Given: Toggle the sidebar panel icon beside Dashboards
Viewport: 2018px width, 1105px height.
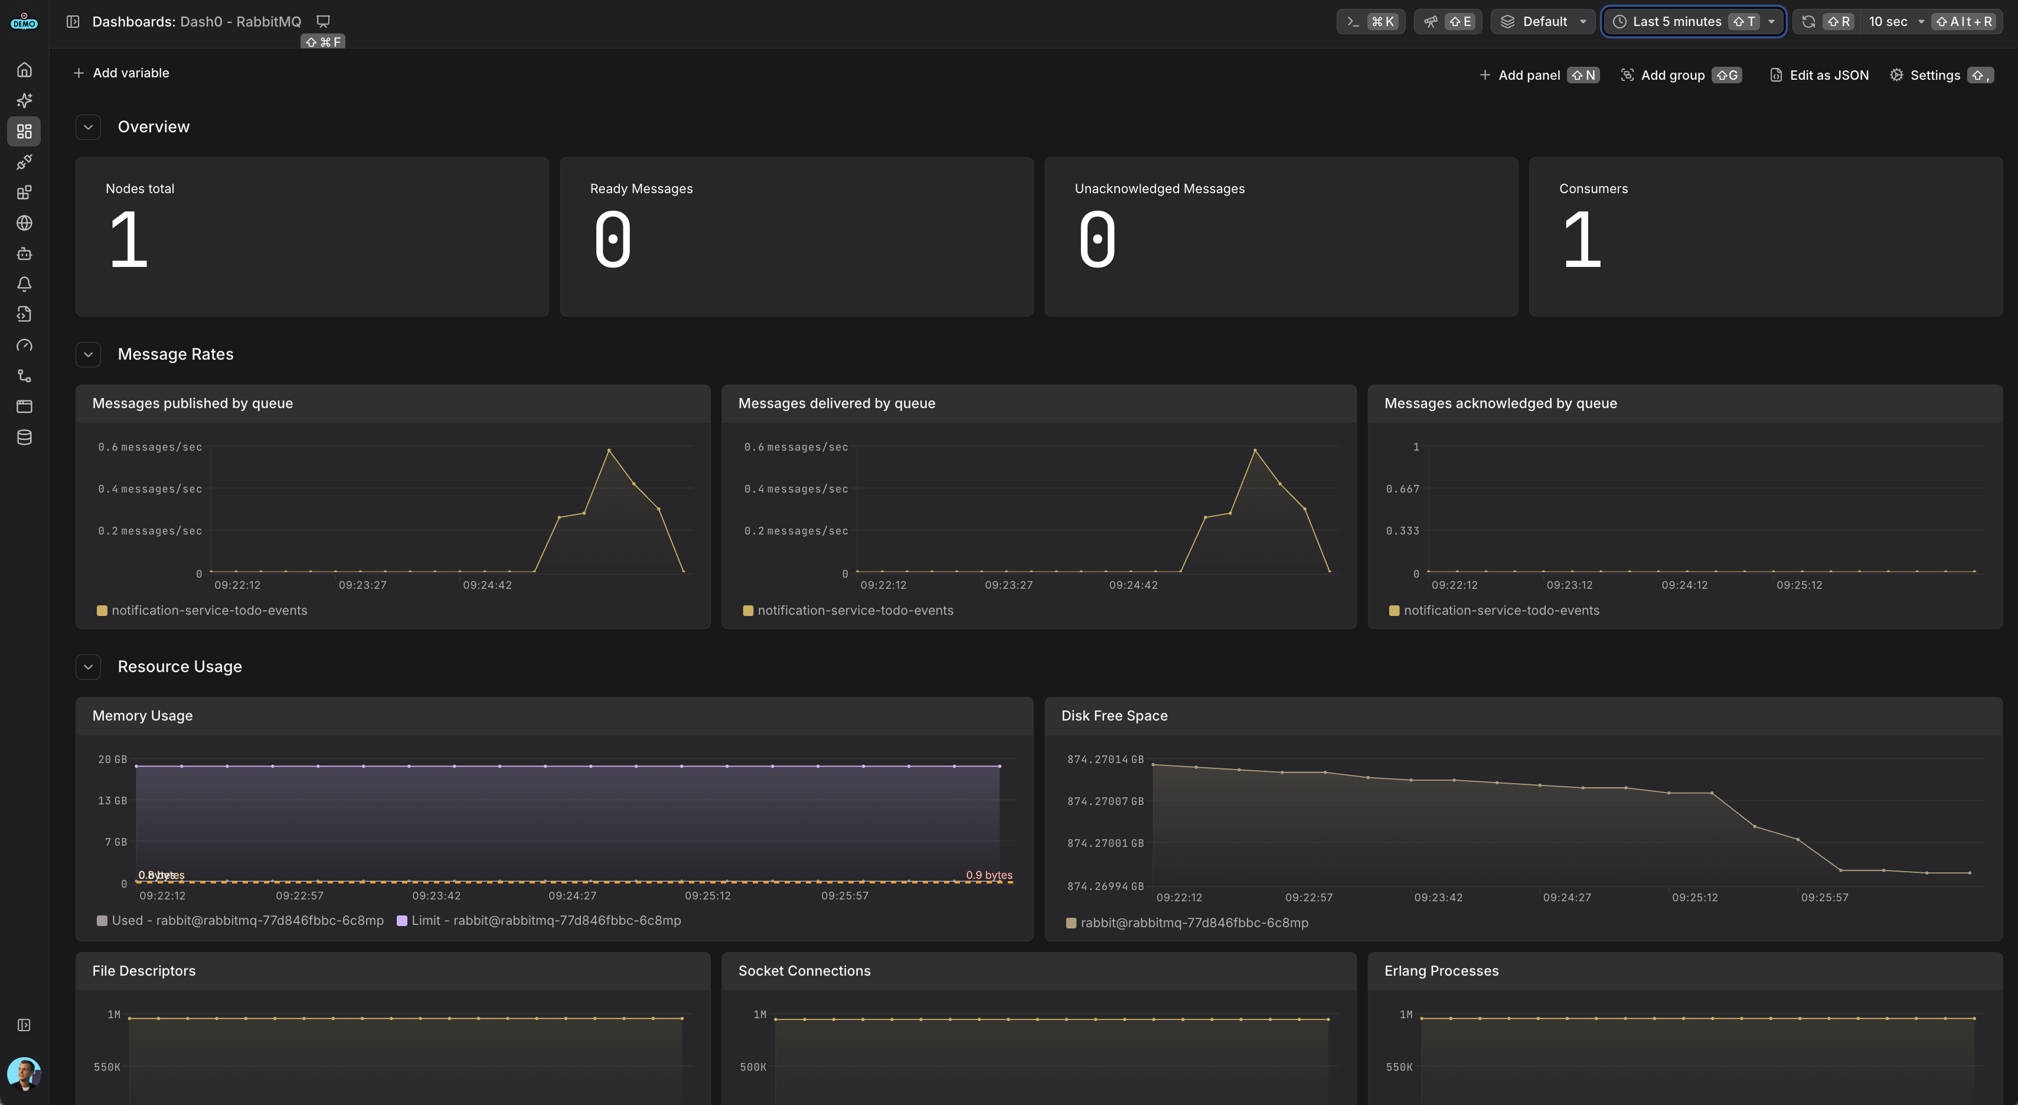Looking at the screenshot, I should pos(73,21).
